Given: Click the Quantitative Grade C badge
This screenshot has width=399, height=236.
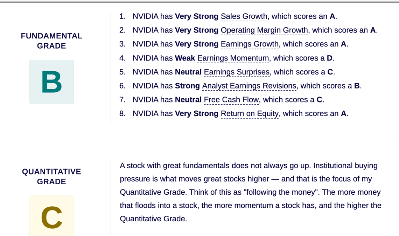Looking at the screenshot, I should 52,216.
